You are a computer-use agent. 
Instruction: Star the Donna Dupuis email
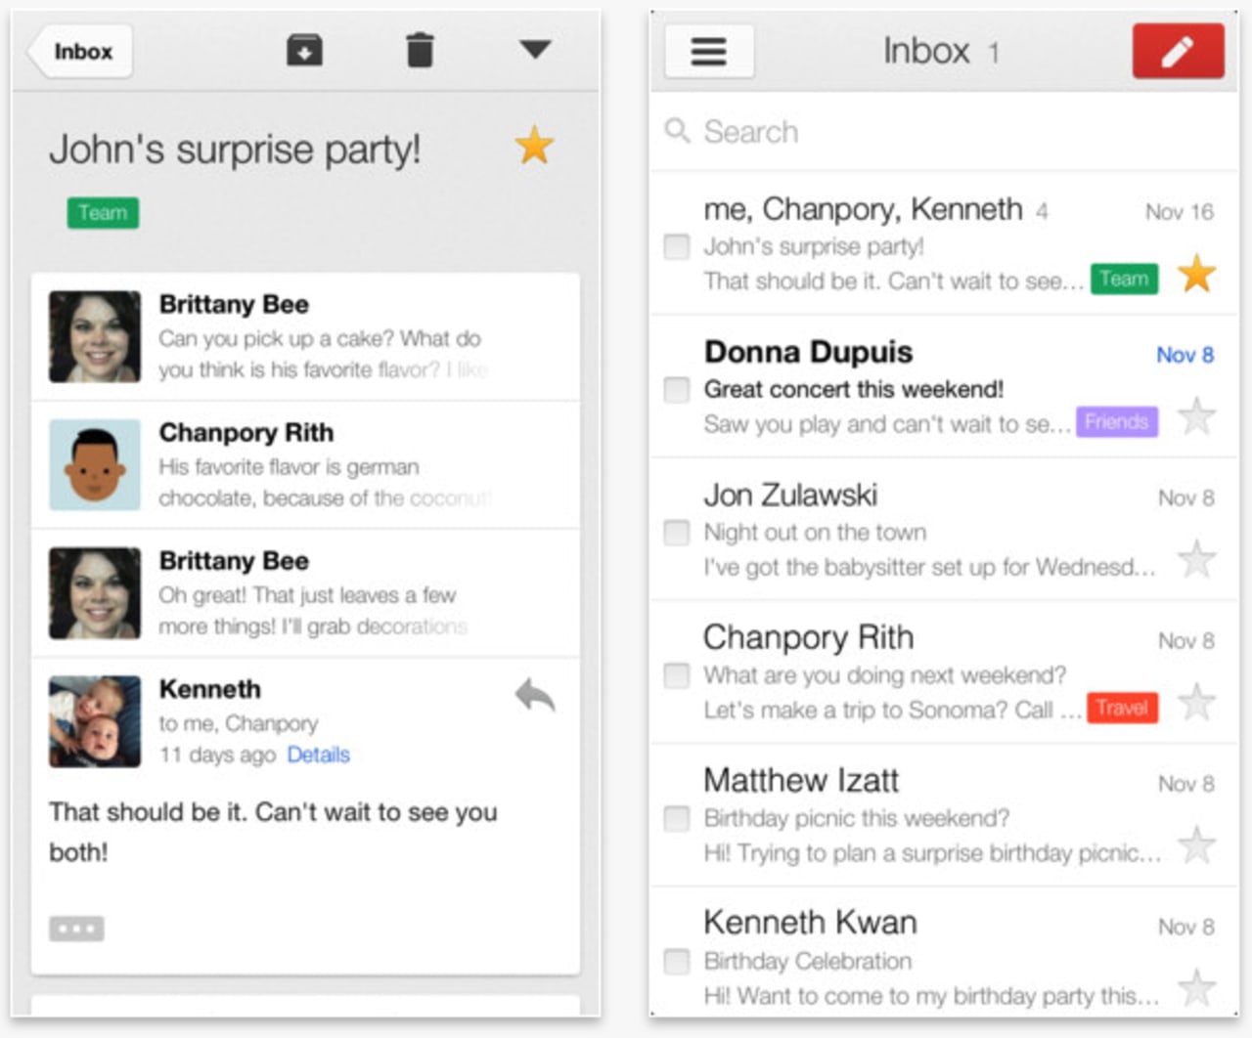tap(1196, 416)
